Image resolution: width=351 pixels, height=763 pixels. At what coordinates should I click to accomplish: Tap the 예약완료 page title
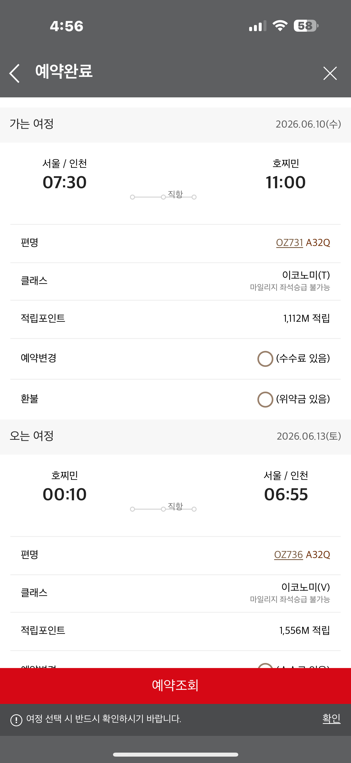tap(64, 71)
